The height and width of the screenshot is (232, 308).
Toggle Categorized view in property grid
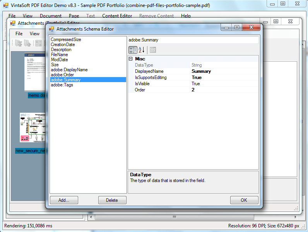click(x=133, y=50)
